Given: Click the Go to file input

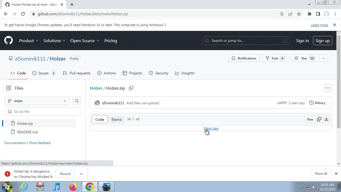Looking at the screenshot, I should click(43, 111).
